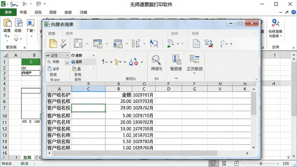The height and width of the screenshot is (167, 297).
Task: Click the blue circle account icon in the main window
Action: [294, 12]
